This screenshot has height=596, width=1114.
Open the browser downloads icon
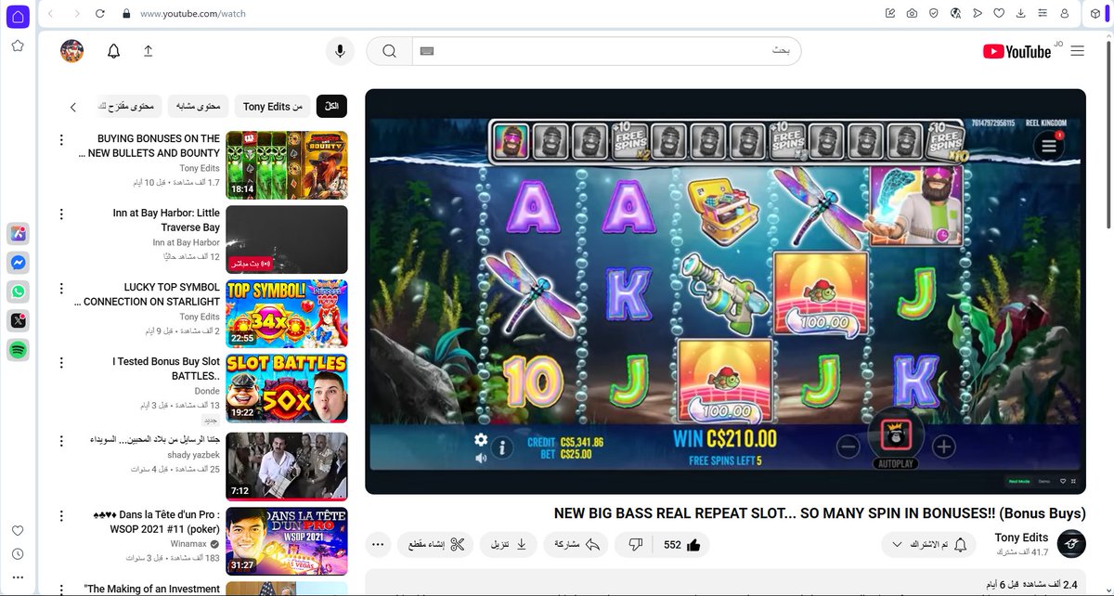coord(1020,14)
